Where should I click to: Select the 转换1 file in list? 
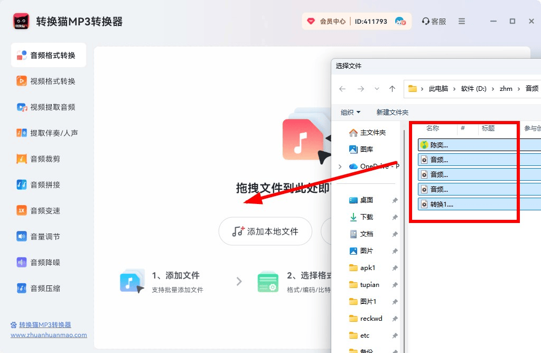[442, 204]
